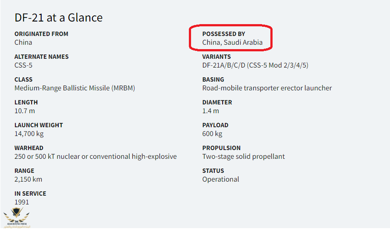Click the "Possessed By" label
The height and width of the screenshot is (229, 390).
pyautogui.click(x=223, y=34)
